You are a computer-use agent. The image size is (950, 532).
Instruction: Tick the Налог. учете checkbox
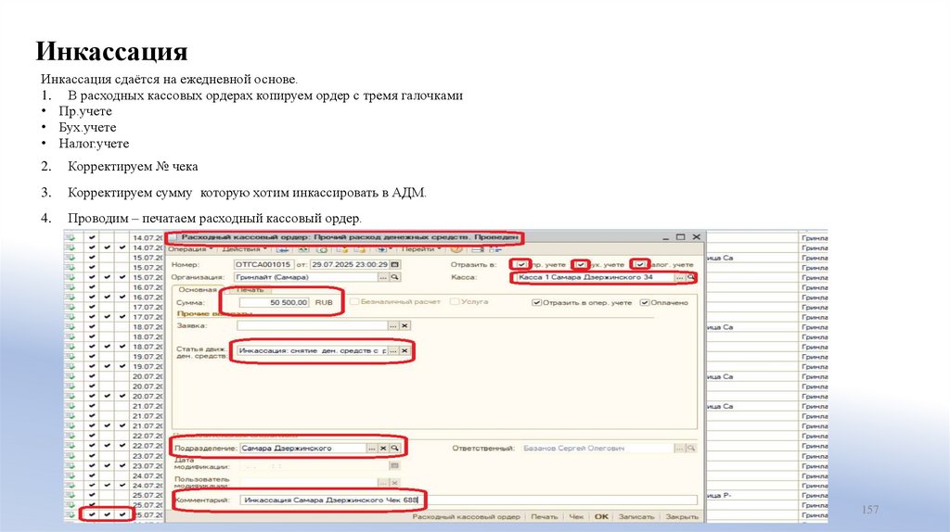pyautogui.click(x=640, y=264)
